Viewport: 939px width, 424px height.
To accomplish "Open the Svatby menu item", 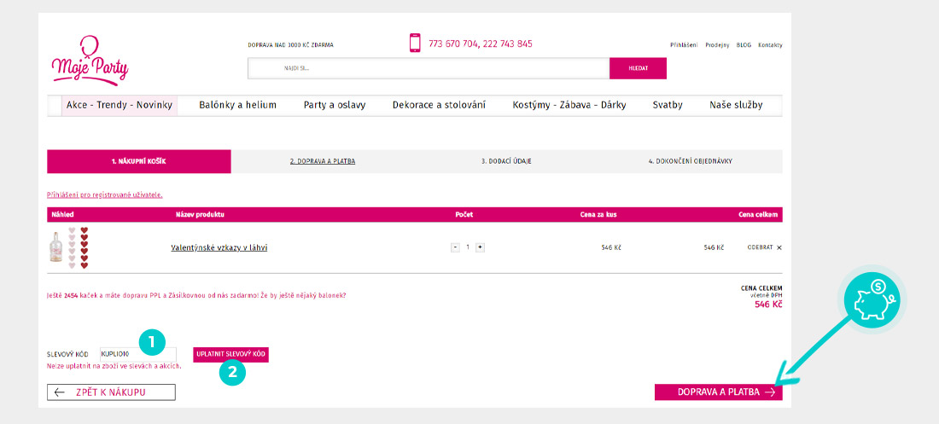I will coord(668,105).
